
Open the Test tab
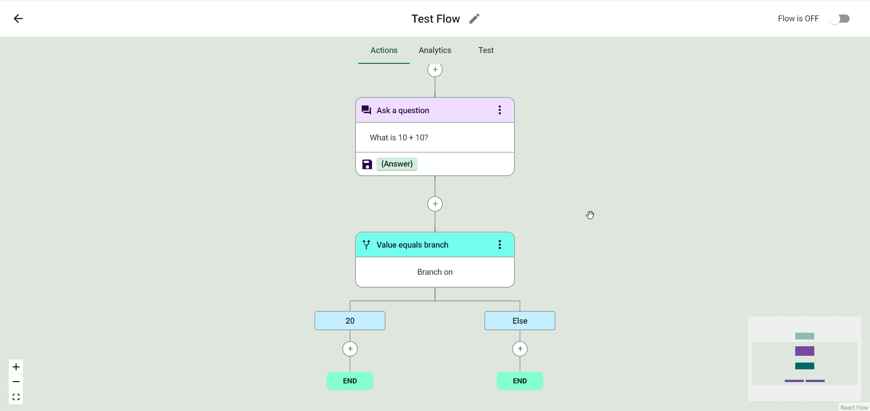[486, 50]
